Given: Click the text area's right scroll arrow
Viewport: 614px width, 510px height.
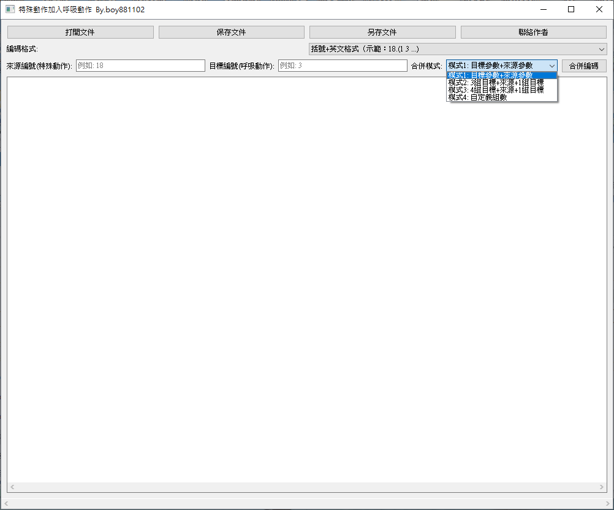Looking at the screenshot, I should tap(602, 487).
